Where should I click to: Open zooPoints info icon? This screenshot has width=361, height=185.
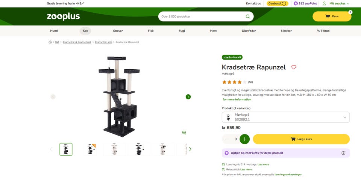coord(343,153)
